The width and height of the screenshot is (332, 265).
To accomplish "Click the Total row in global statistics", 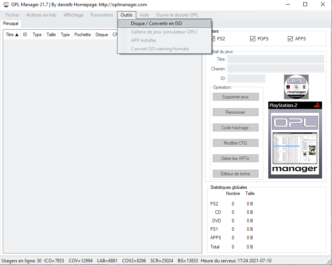I will (232, 247).
